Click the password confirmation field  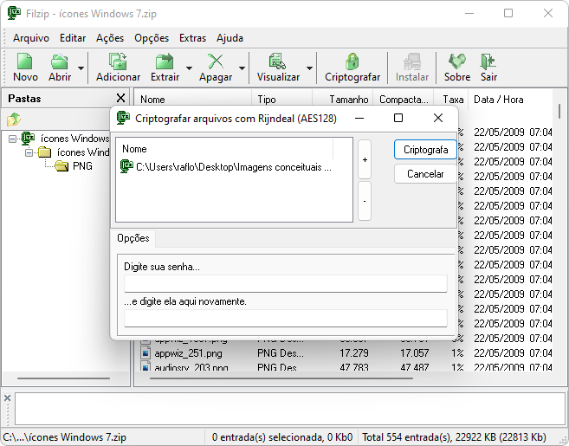coord(286,318)
